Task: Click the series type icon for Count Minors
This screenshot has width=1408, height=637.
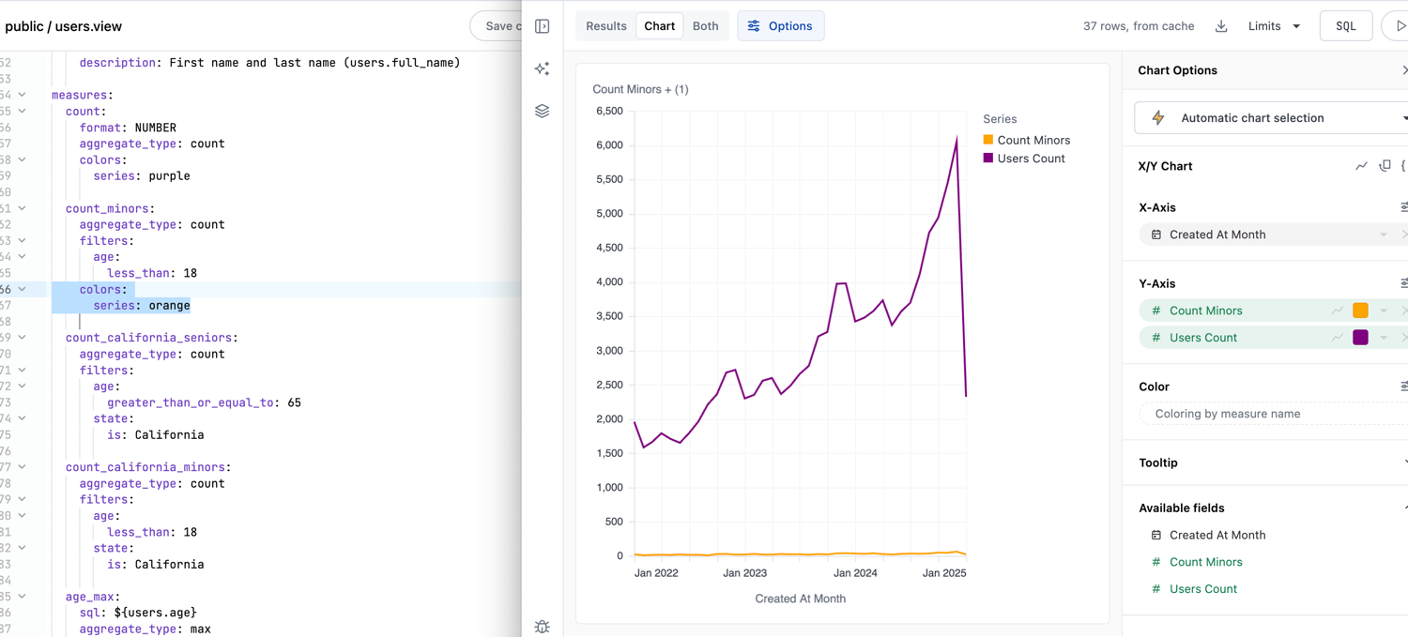Action: point(1338,311)
